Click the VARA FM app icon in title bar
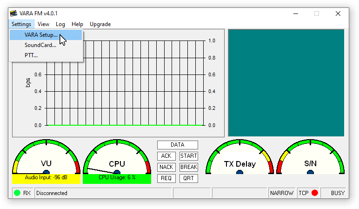This screenshot has width=359, height=209. click(13, 13)
